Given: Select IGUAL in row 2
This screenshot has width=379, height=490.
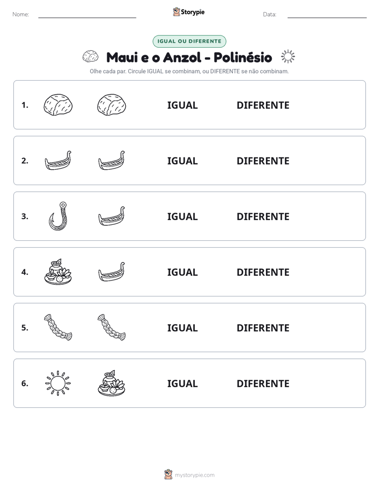Looking at the screenshot, I should tap(182, 161).
